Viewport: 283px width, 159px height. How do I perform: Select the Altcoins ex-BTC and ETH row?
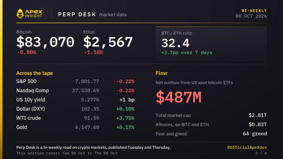211,125
